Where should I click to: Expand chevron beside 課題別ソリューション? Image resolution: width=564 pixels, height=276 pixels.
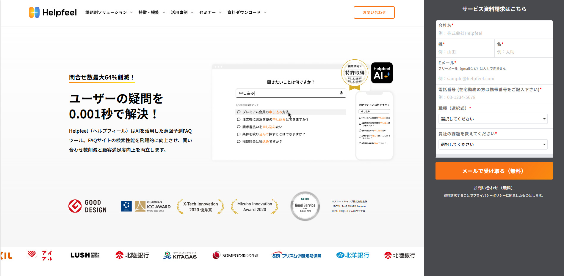pyautogui.click(x=131, y=12)
